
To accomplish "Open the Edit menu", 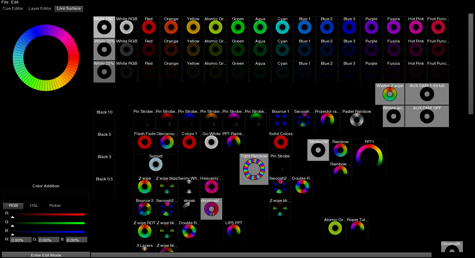I will click(15, 2).
